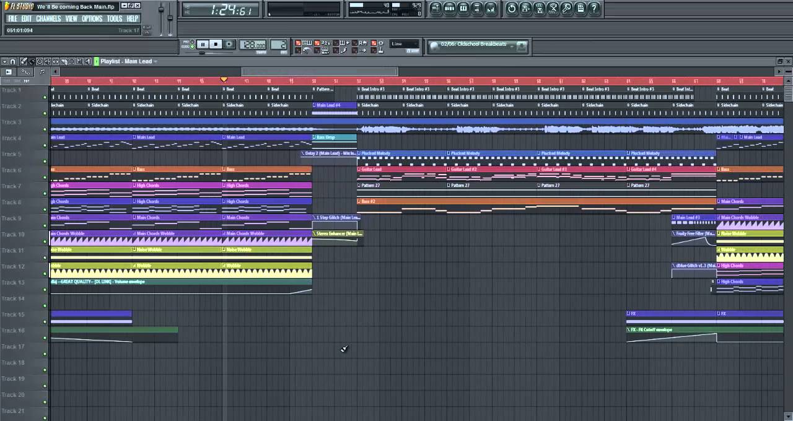Click the Playlist horizontal scrollbar thumb
Image resolution: width=793 pixels, height=421 pixels.
[319, 72]
